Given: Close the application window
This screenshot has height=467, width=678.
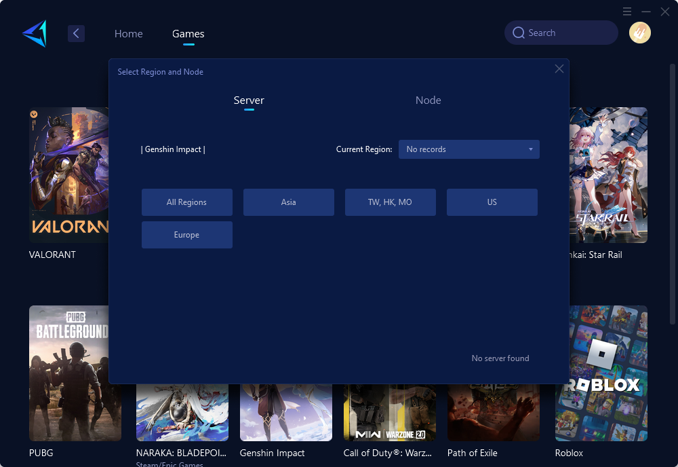Looking at the screenshot, I should 665,12.
